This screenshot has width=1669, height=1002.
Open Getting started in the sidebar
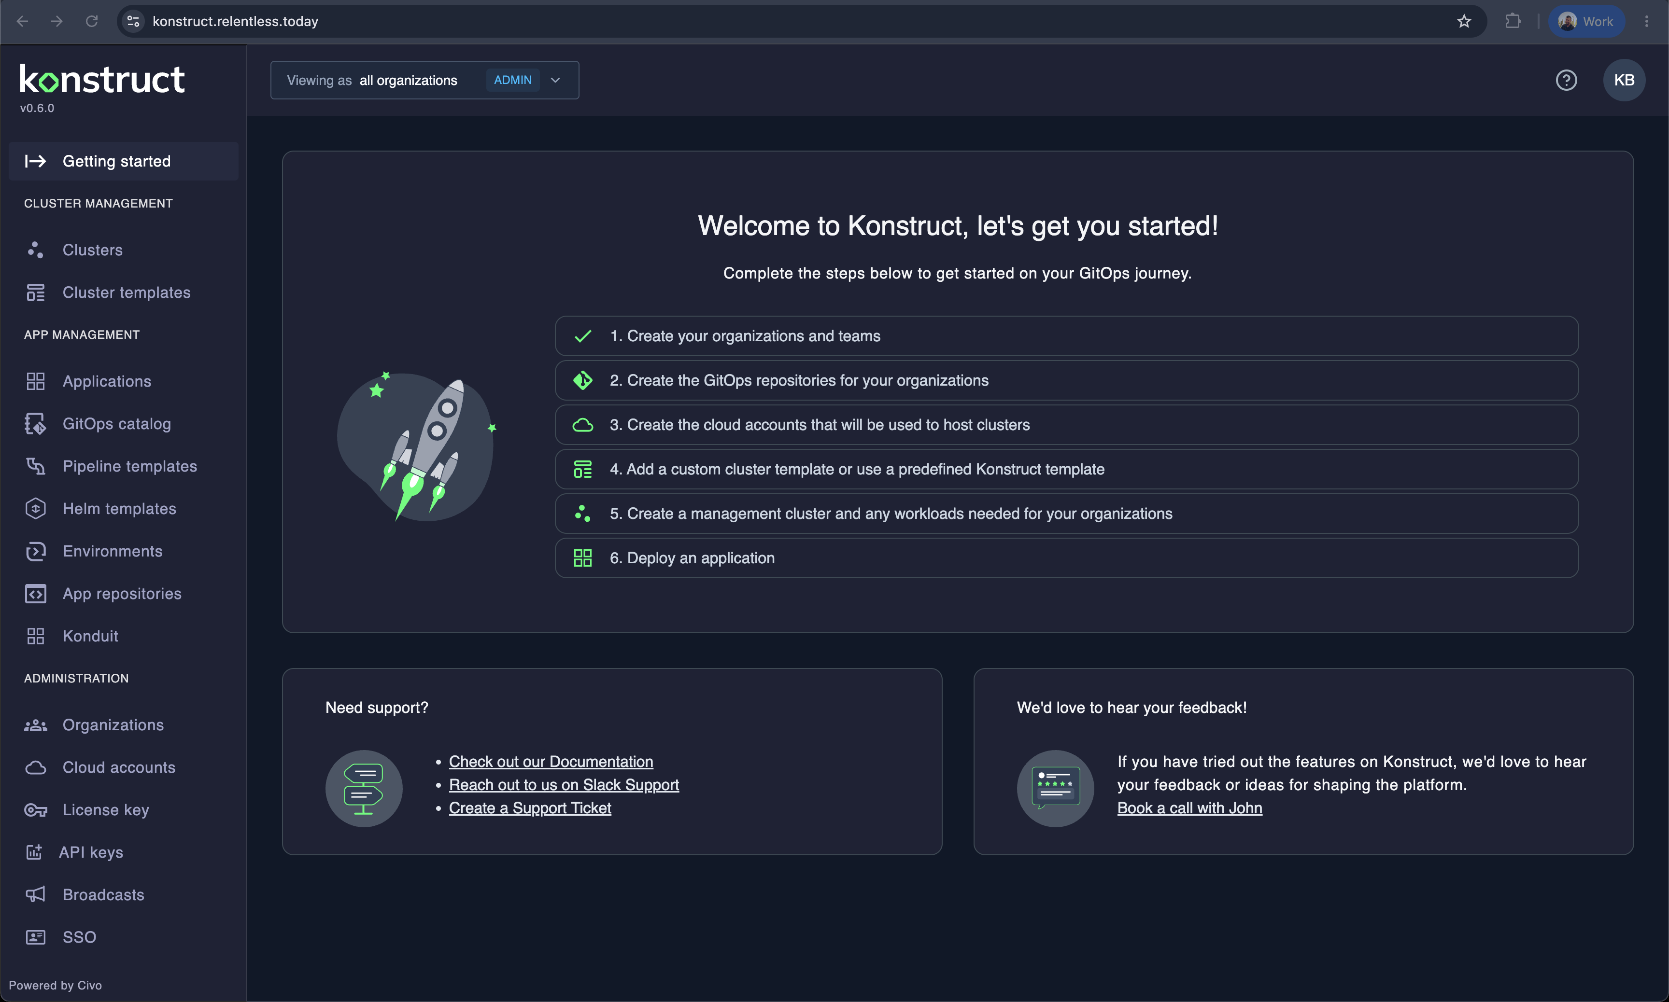pos(124,161)
